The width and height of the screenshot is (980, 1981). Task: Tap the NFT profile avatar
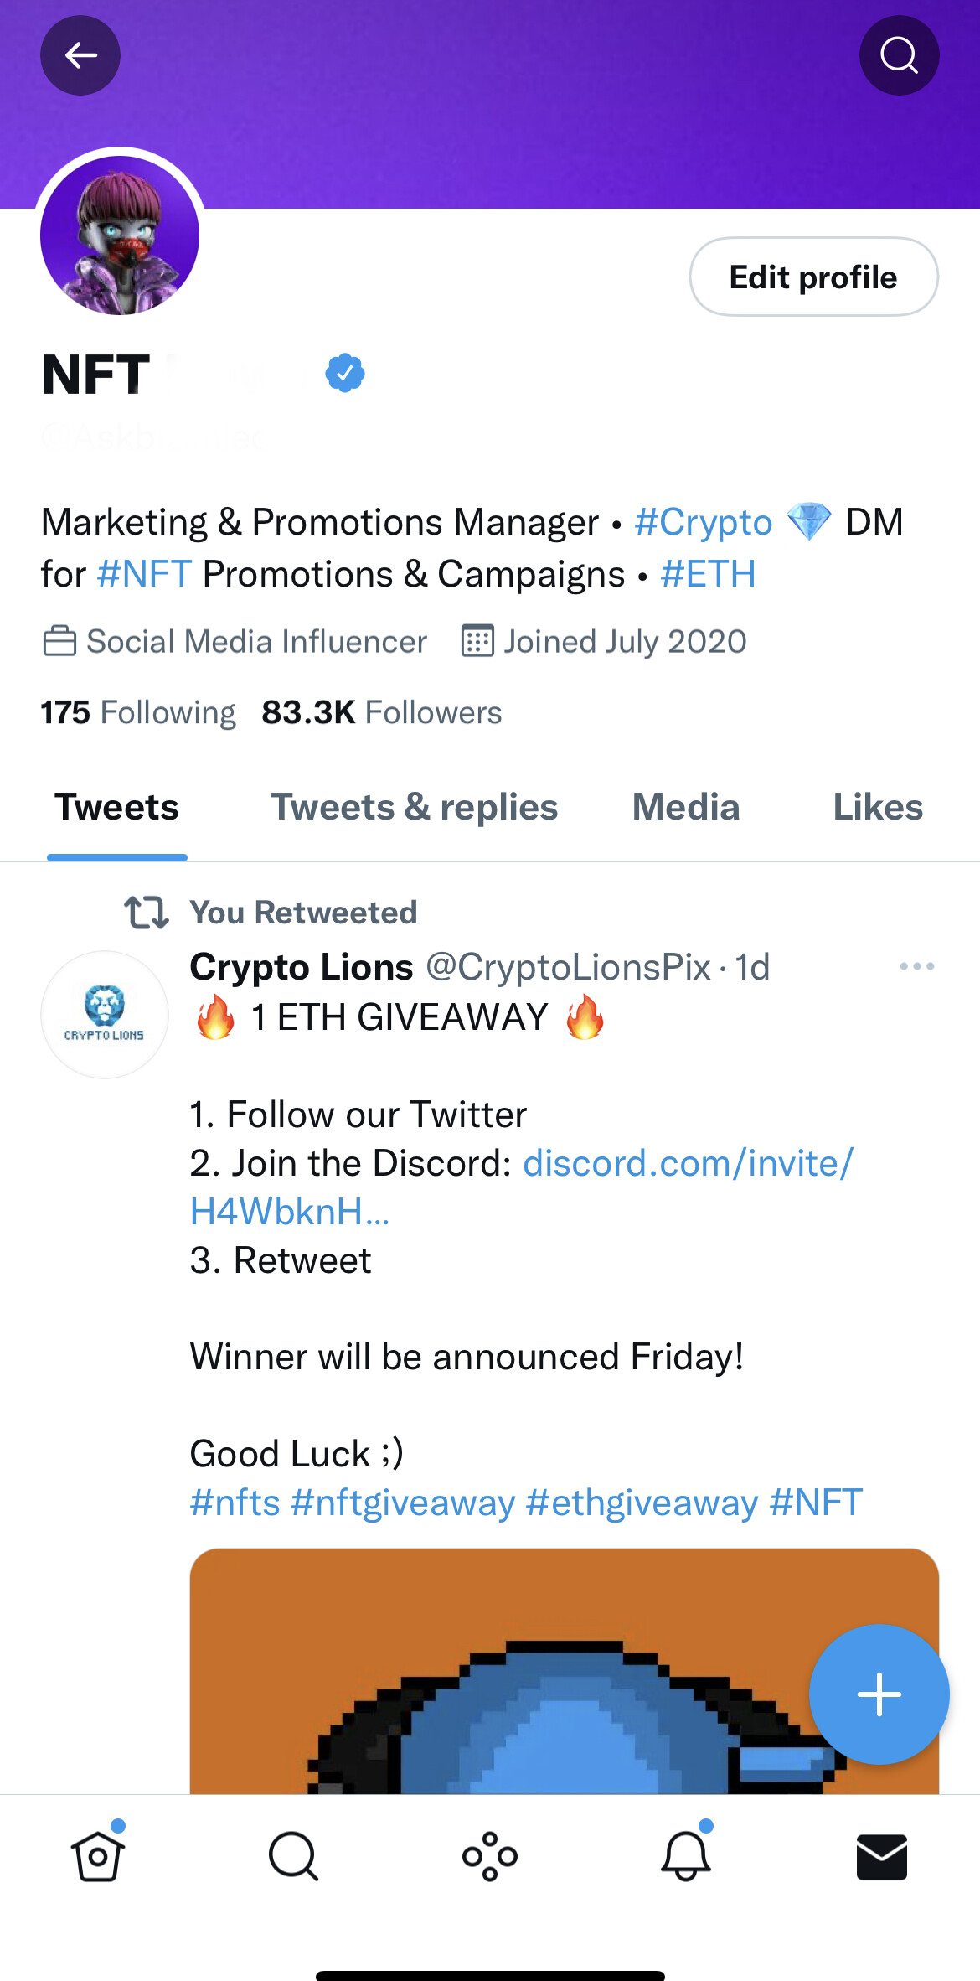click(x=119, y=237)
